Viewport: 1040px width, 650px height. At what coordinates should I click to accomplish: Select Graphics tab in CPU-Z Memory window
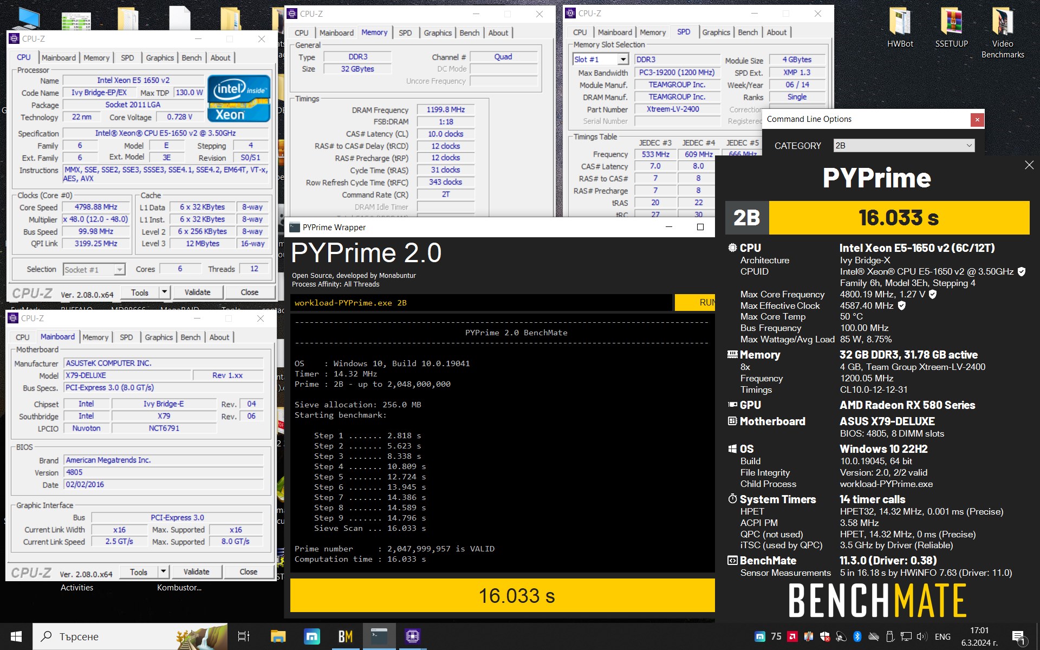coord(438,32)
